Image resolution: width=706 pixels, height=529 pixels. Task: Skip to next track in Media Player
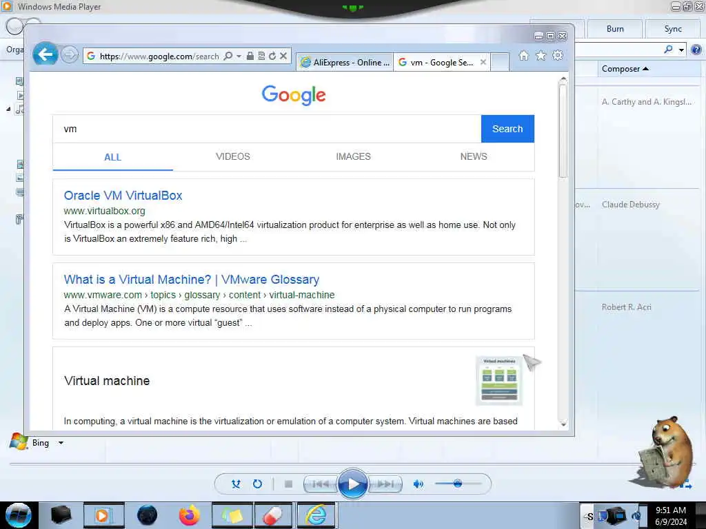(x=385, y=484)
